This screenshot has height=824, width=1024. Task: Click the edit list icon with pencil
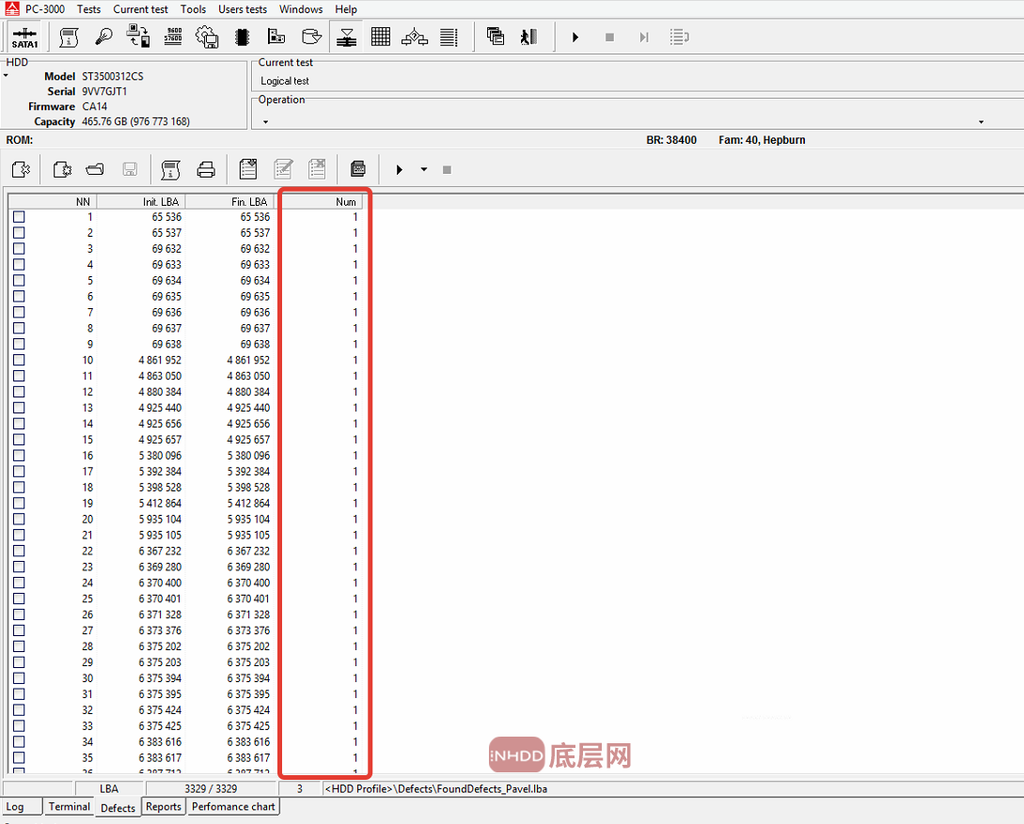(283, 169)
